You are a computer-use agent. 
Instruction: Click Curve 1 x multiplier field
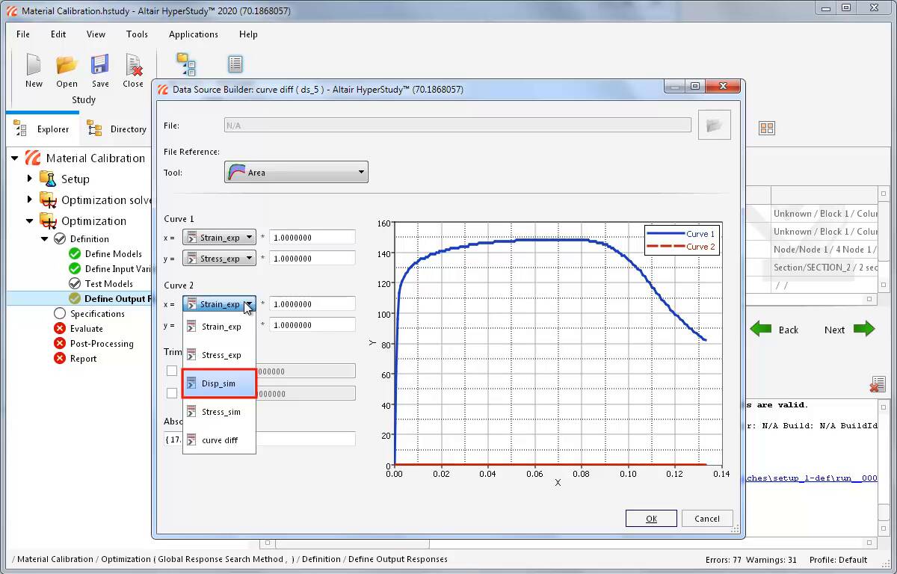312,238
